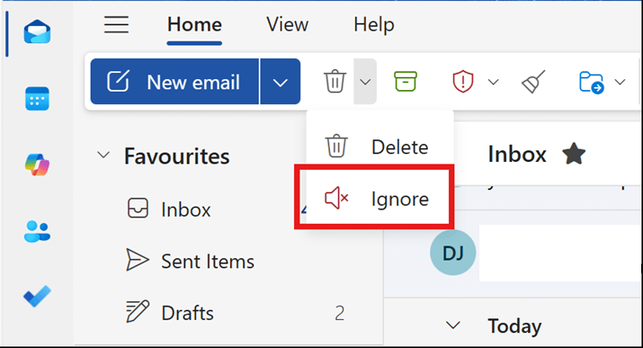This screenshot has width=643, height=348.
Task: Collapse the Favourites folder group
Action: point(103,156)
